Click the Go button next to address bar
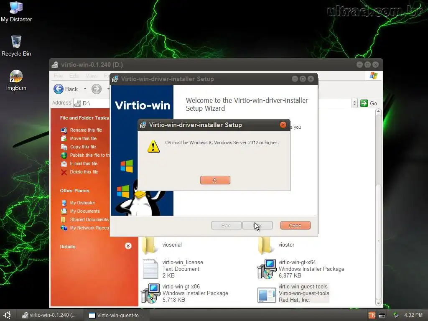The width and height of the screenshot is (428, 321). [369, 103]
